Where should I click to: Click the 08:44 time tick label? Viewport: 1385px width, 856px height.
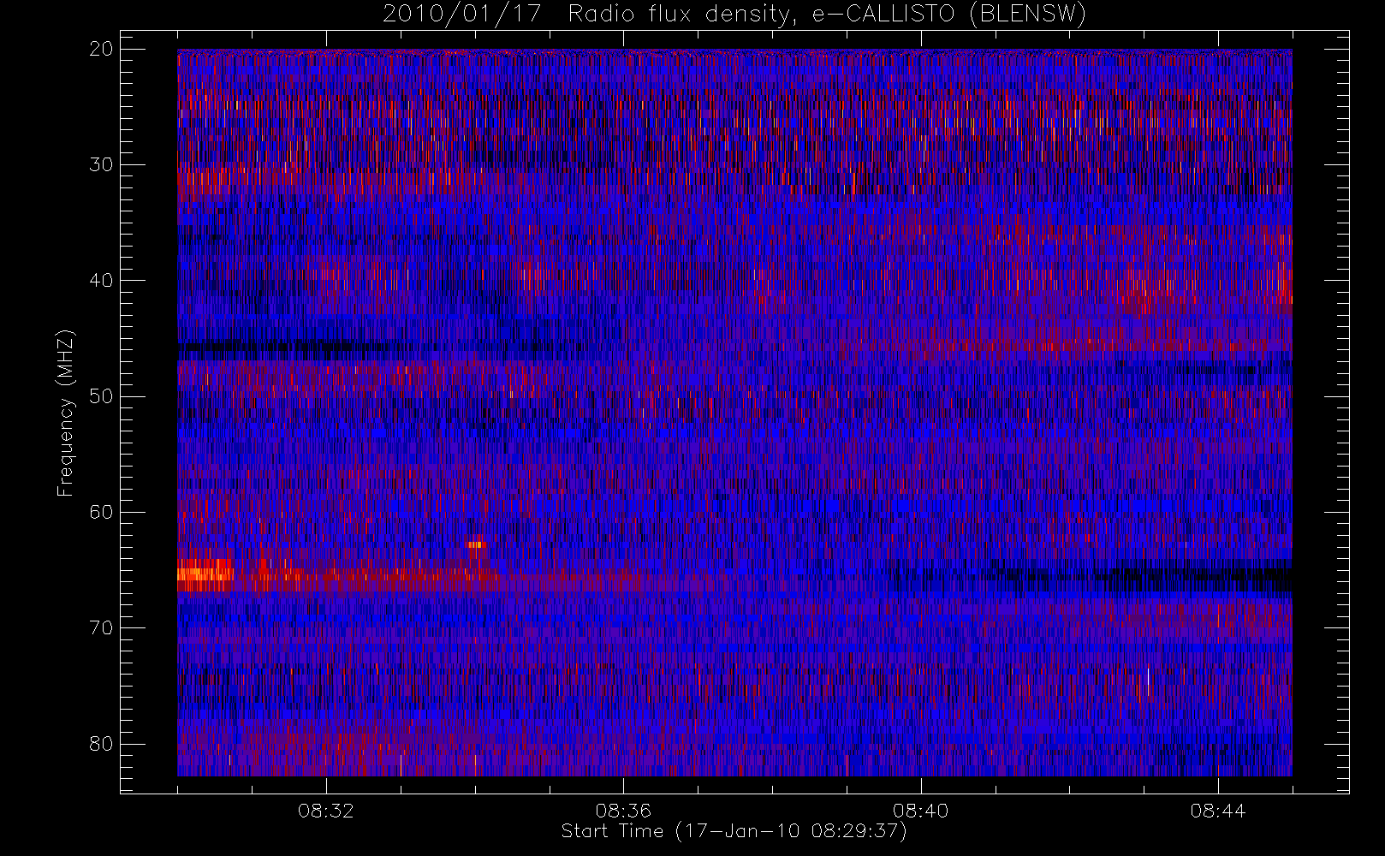pos(1218,811)
